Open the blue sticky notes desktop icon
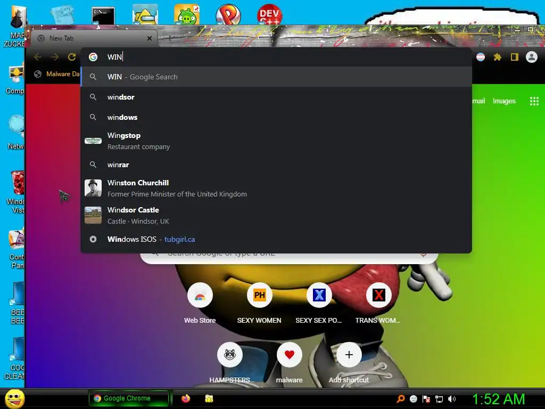 [62, 14]
